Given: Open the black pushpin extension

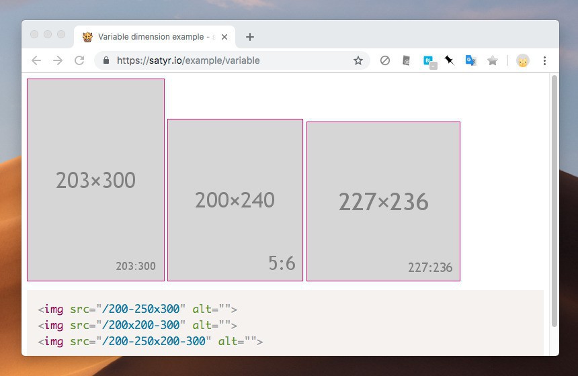Looking at the screenshot, I should coord(449,60).
